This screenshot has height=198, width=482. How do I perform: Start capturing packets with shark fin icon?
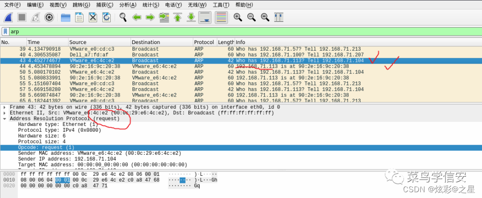click(x=8, y=17)
